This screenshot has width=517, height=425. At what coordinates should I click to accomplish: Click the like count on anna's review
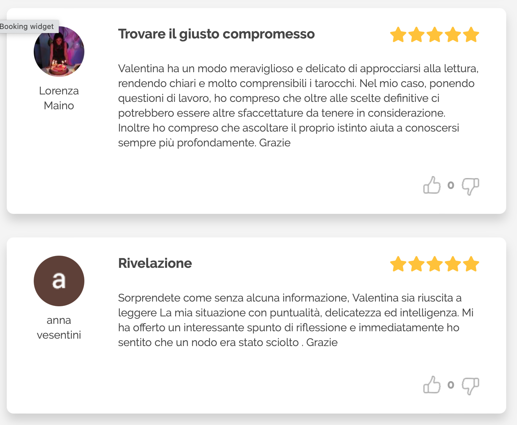point(451,385)
